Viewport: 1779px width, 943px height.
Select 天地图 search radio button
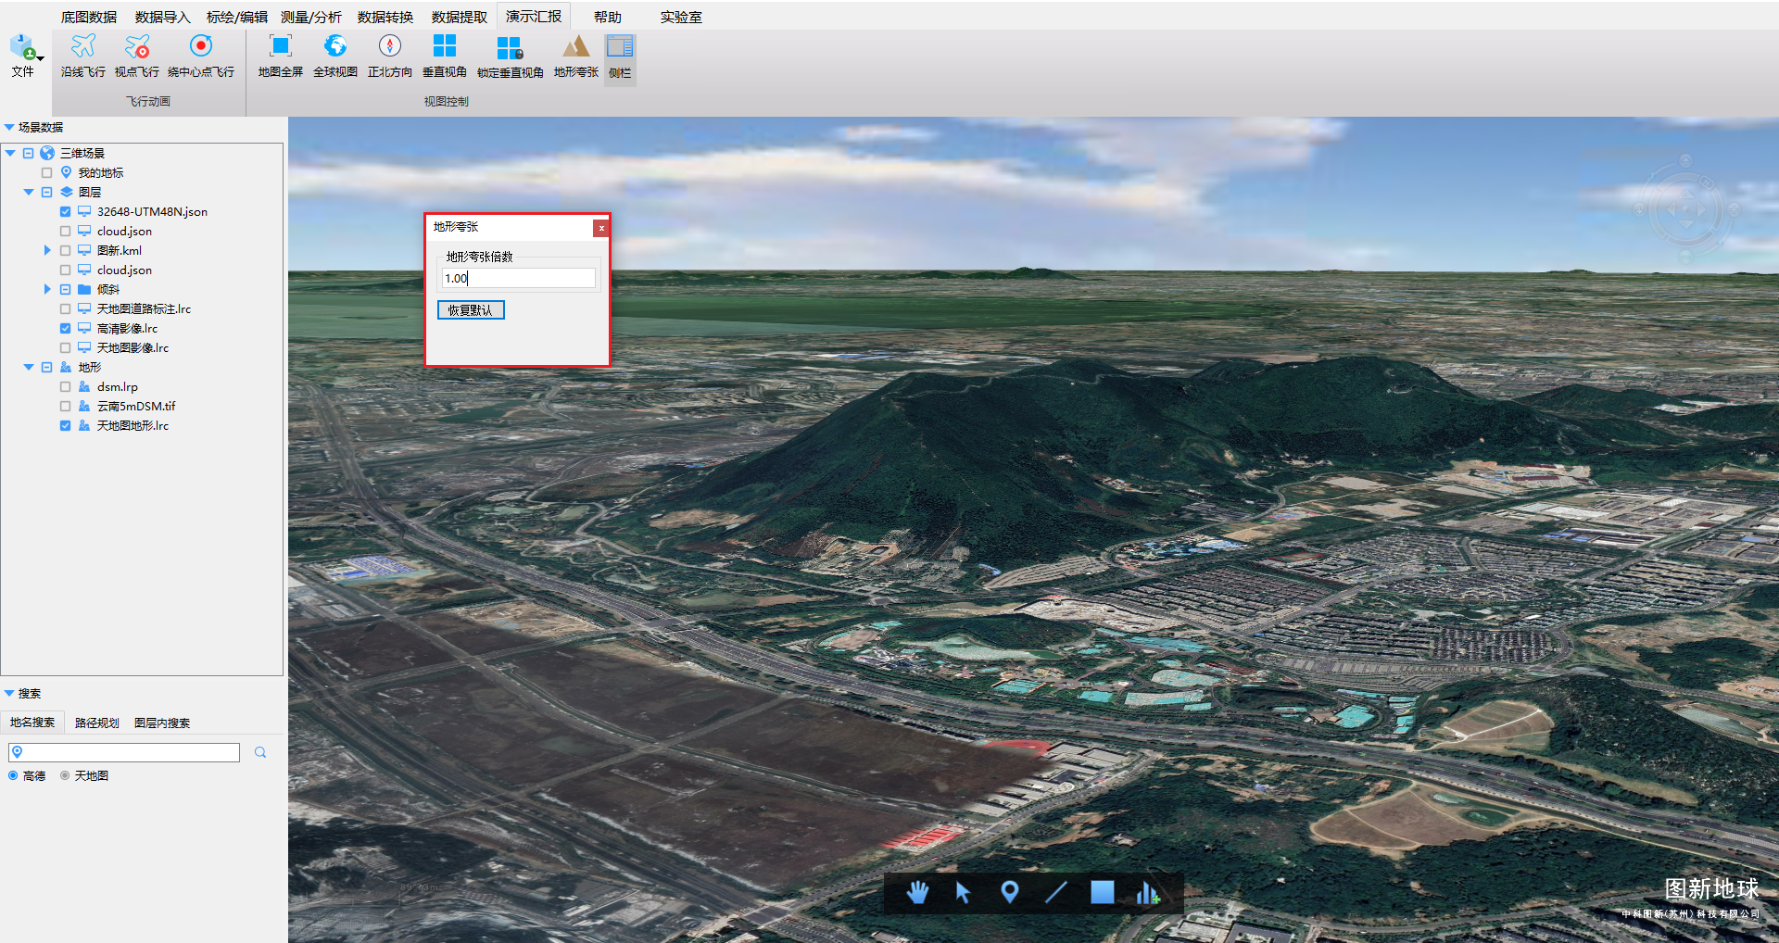[x=65, y=775]
